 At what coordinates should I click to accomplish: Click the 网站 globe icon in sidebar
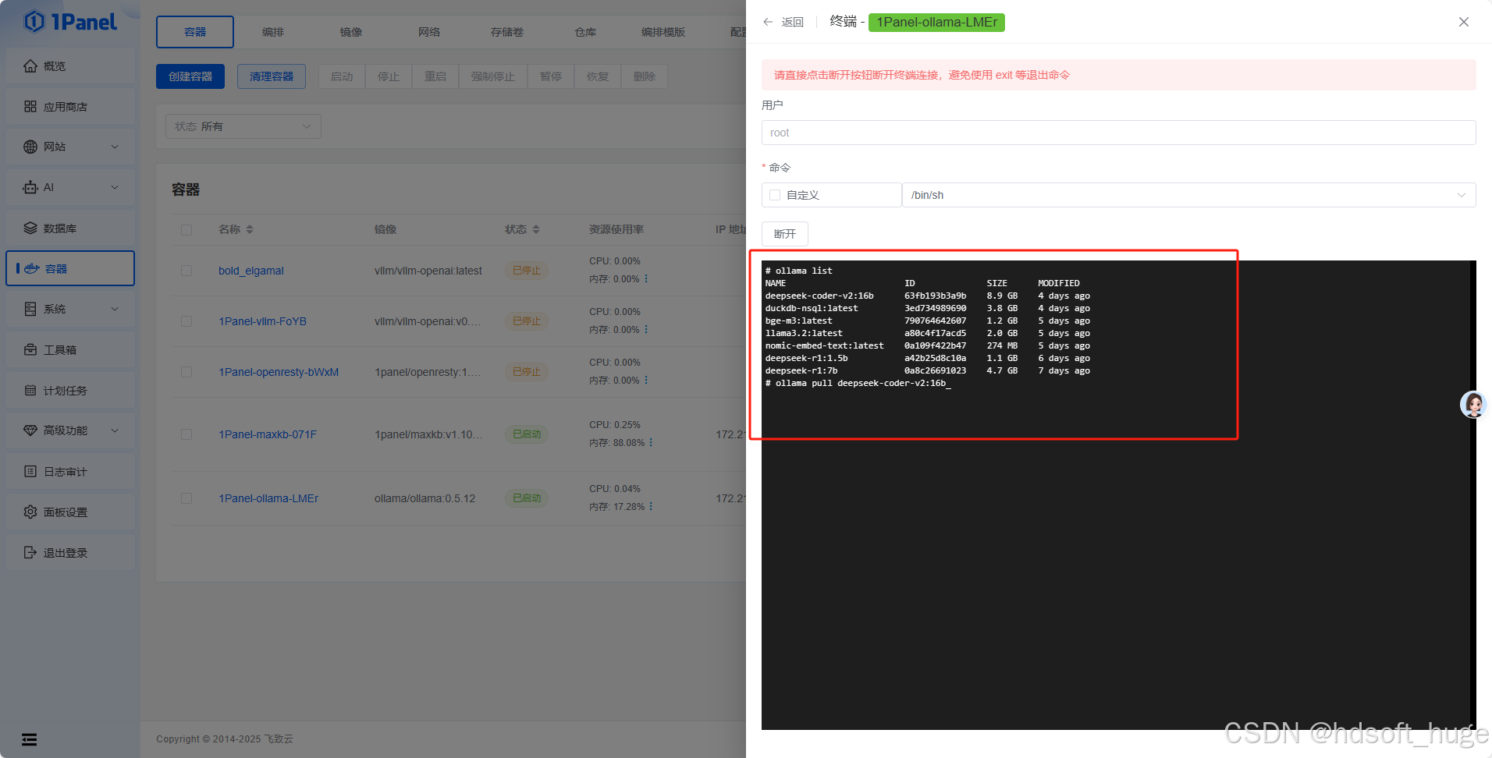click(30, 147)
